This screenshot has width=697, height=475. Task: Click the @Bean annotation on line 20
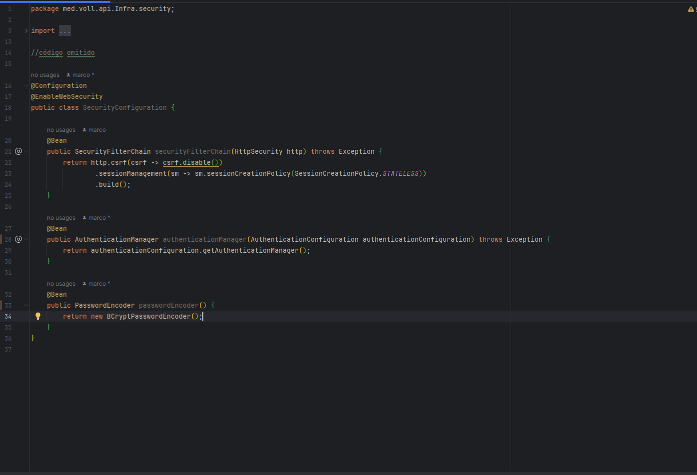[x=57, y=140]
